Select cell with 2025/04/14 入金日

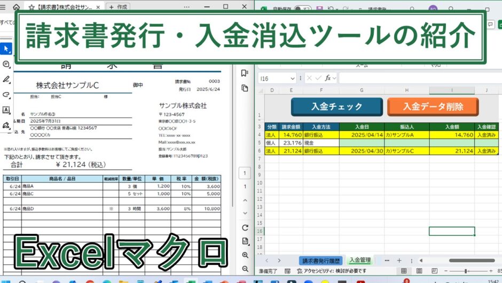click(362, 135)
